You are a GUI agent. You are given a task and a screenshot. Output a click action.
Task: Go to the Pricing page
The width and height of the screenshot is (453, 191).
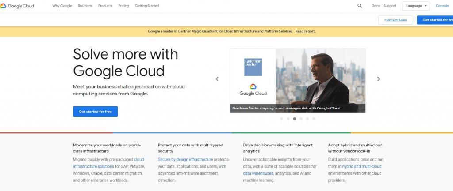123,6
